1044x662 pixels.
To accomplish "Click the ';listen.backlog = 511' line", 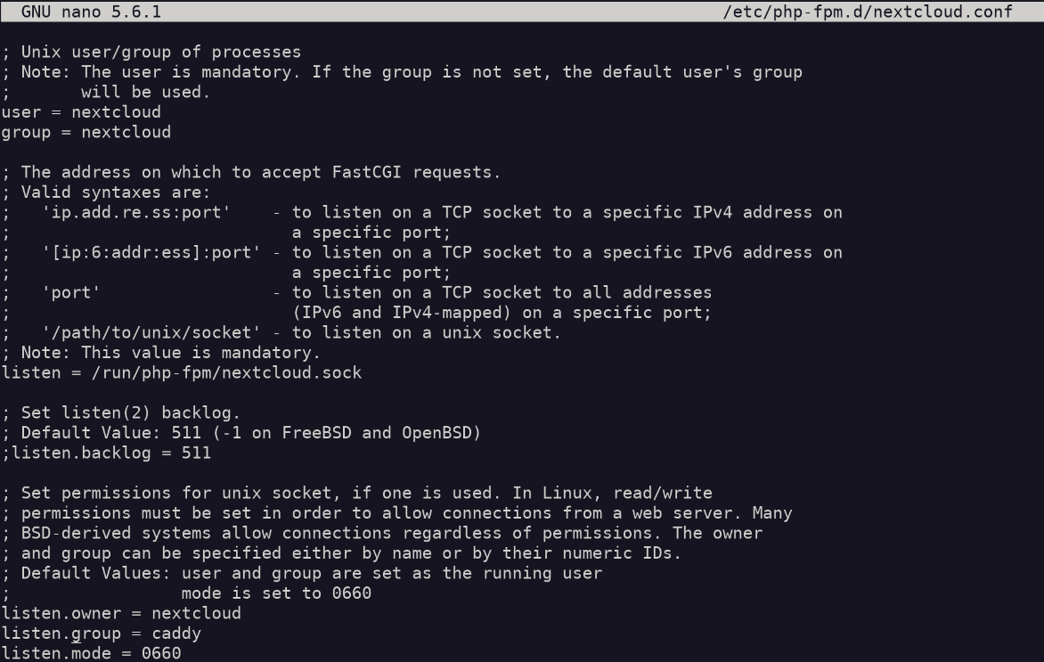I will [x=107, y=453].
